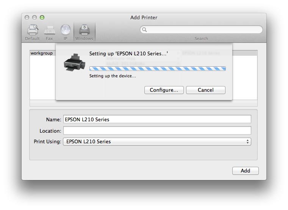Zoom the window with green button

point(42,17)
